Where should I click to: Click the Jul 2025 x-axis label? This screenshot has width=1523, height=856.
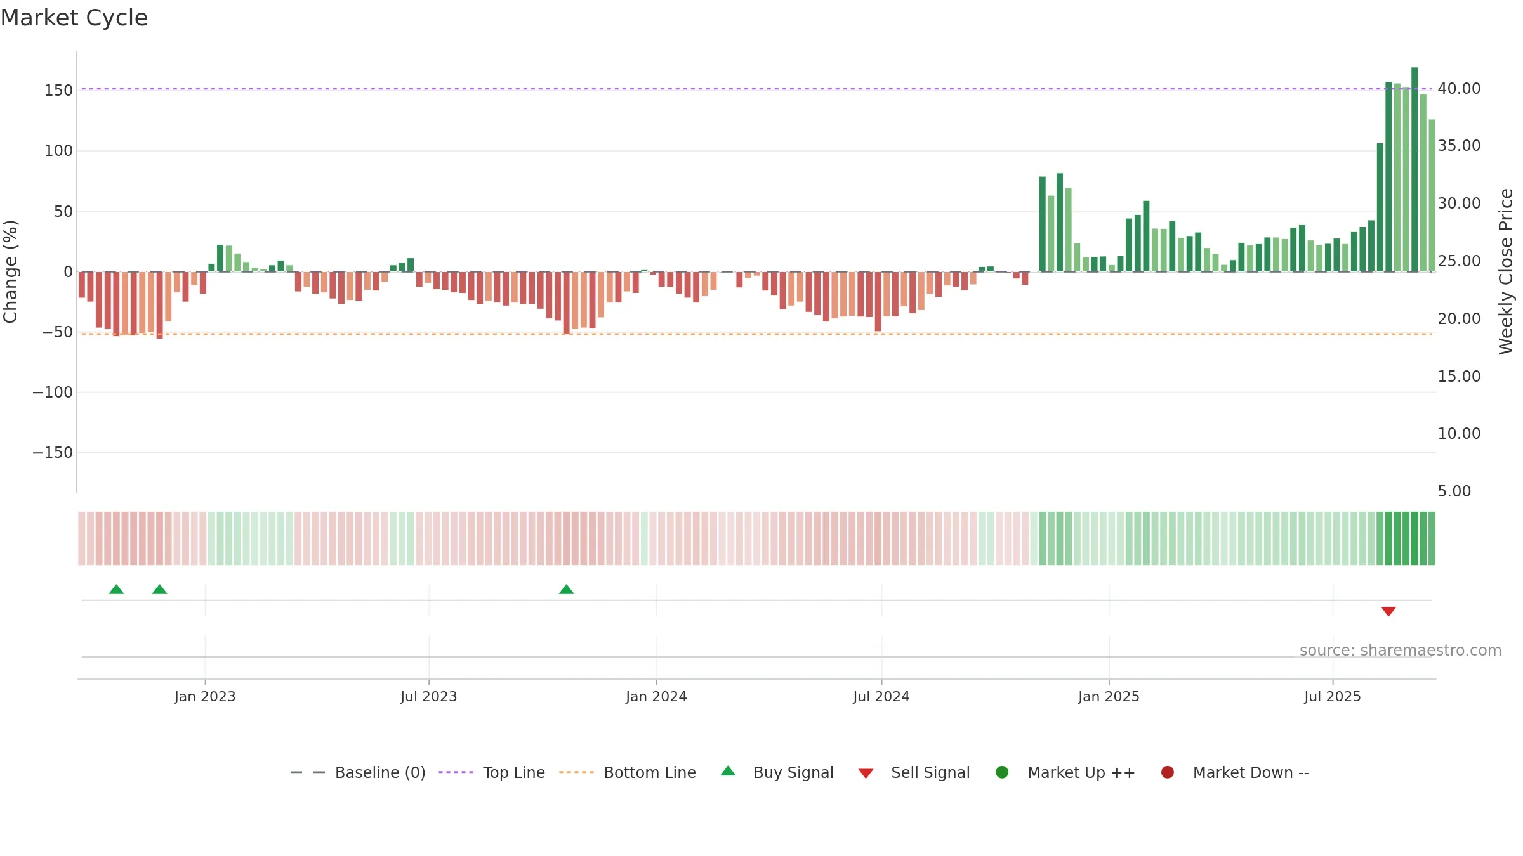click(x=1333, y=696)
